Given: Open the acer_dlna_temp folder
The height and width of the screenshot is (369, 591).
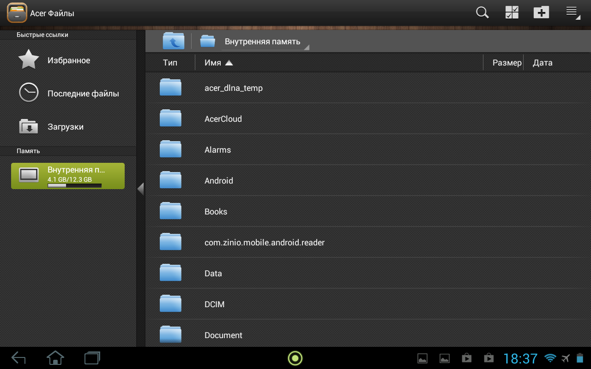Looking at the screenshot, I should point(368,88).
